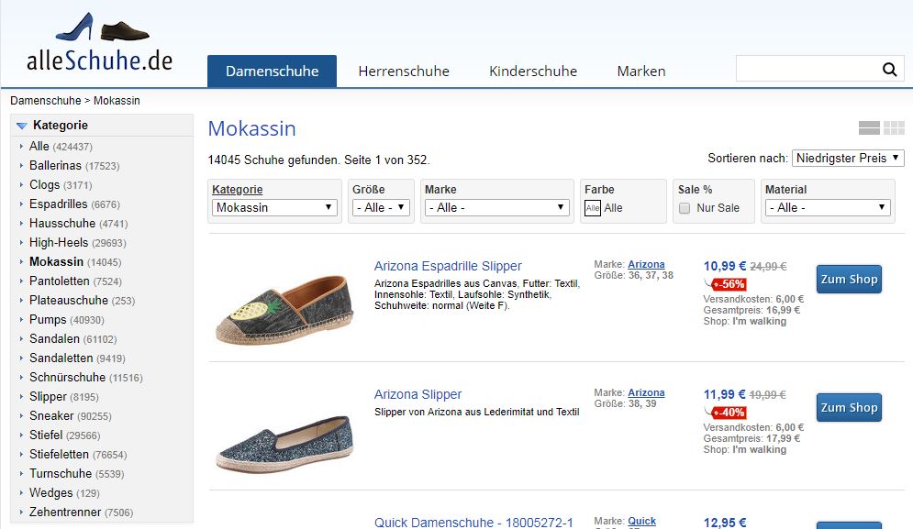This screenshot has width=913, height=529.
Task: Click into the search text field
Action: (x=806, y=70)
